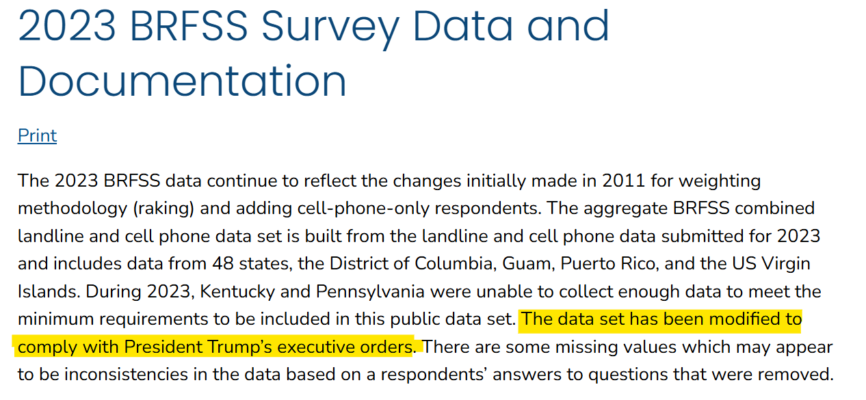866x400 pixels.
Task: Click the year '2011' in the paragraph
Action: (624, 181)
